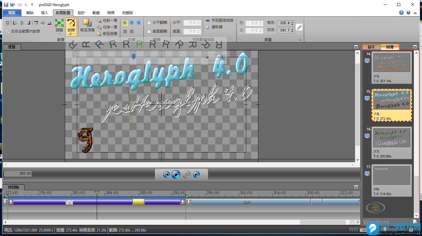Toggle monitor icon beside layer 14
Image resolution: width=422 pixels, height=236 pixels.
[x=367, y=61]
